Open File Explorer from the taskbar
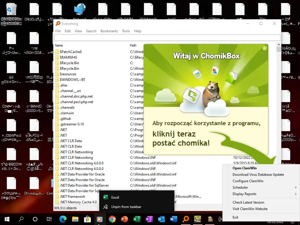The width and height of the screenshot is (300, 225). click(75, 219)
